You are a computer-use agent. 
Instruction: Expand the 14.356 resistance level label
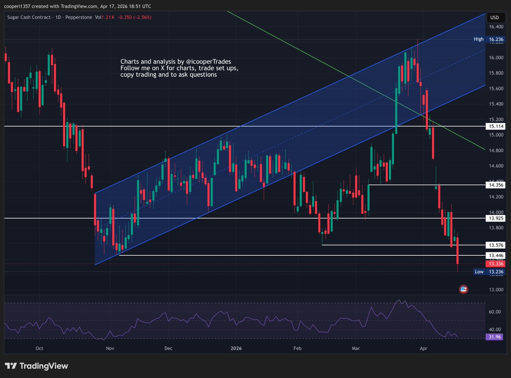coord(495,186)
